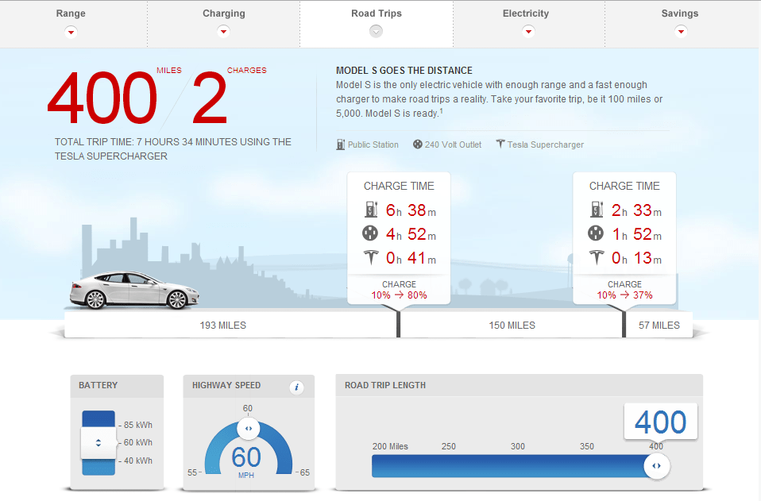Switch to the Charging tab
This screenshot has height=501, width=761.
click(x=224, y=13)
